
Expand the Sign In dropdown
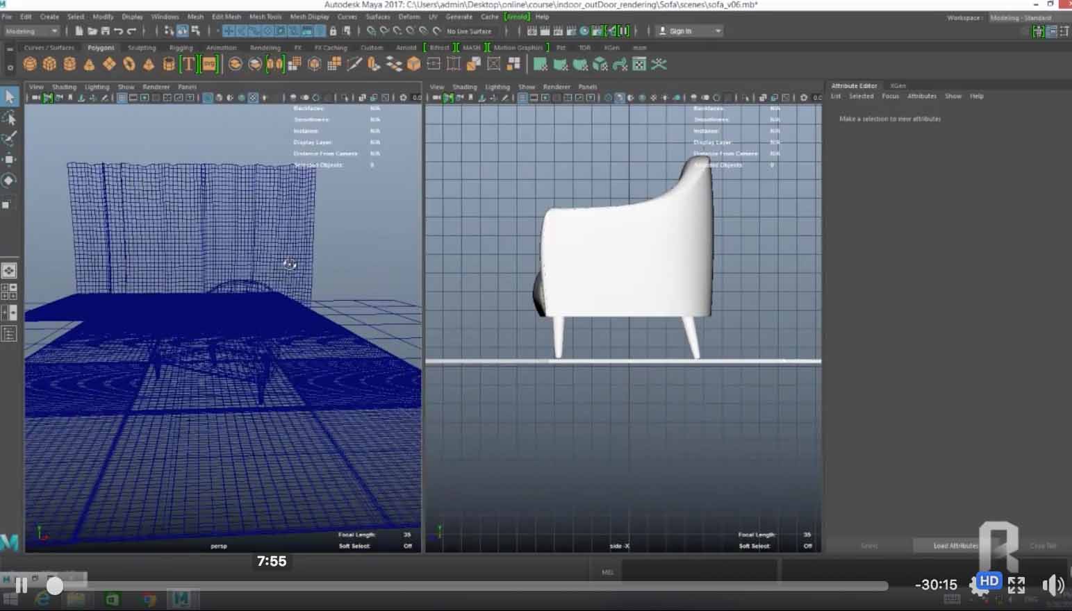point(718,31)
